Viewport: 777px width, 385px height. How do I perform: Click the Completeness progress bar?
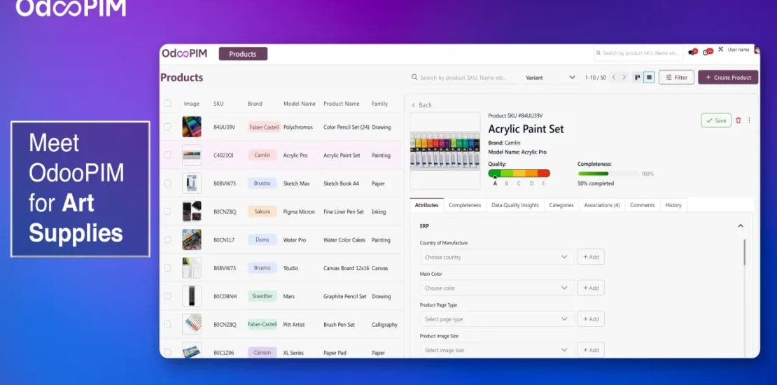click(608, 174)
